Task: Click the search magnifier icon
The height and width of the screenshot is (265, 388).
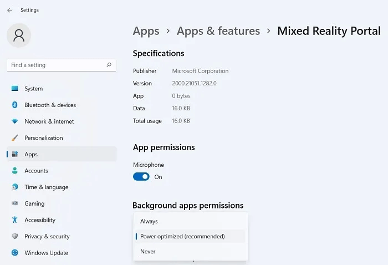Action: point(109,65)
